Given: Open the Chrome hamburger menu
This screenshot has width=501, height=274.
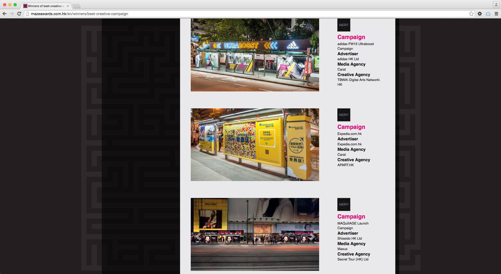Looking at the screenshot, I should 496,14.
